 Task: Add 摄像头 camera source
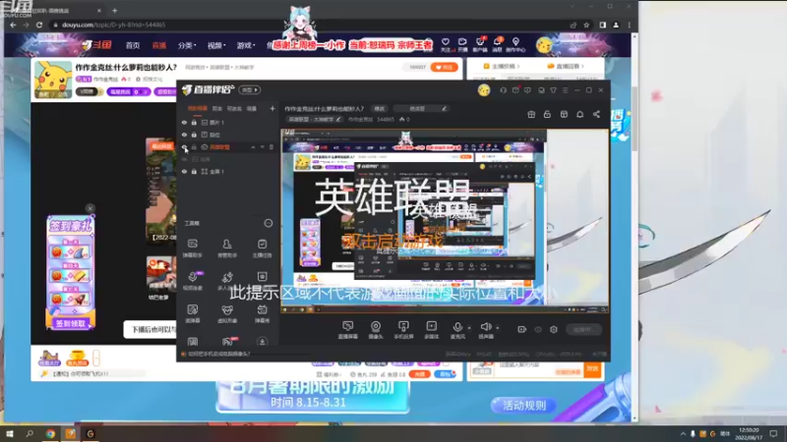(376, 330)
